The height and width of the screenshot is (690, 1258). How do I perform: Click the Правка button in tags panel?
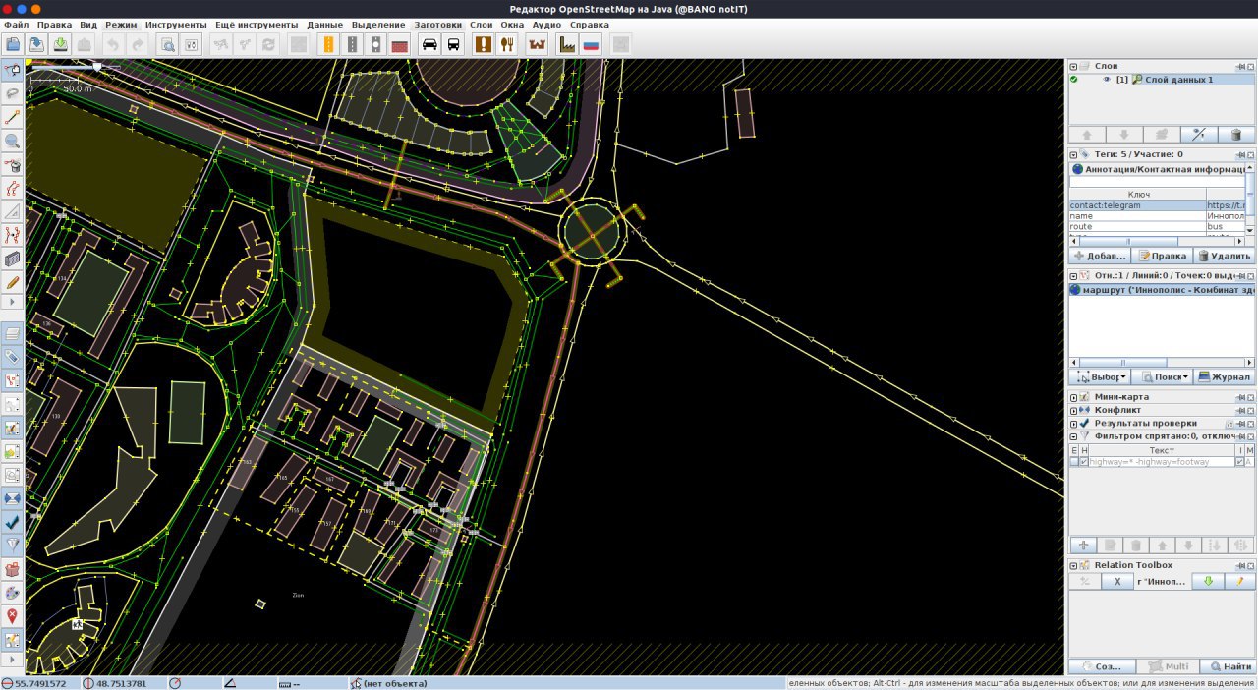[x=1162, y=256]
